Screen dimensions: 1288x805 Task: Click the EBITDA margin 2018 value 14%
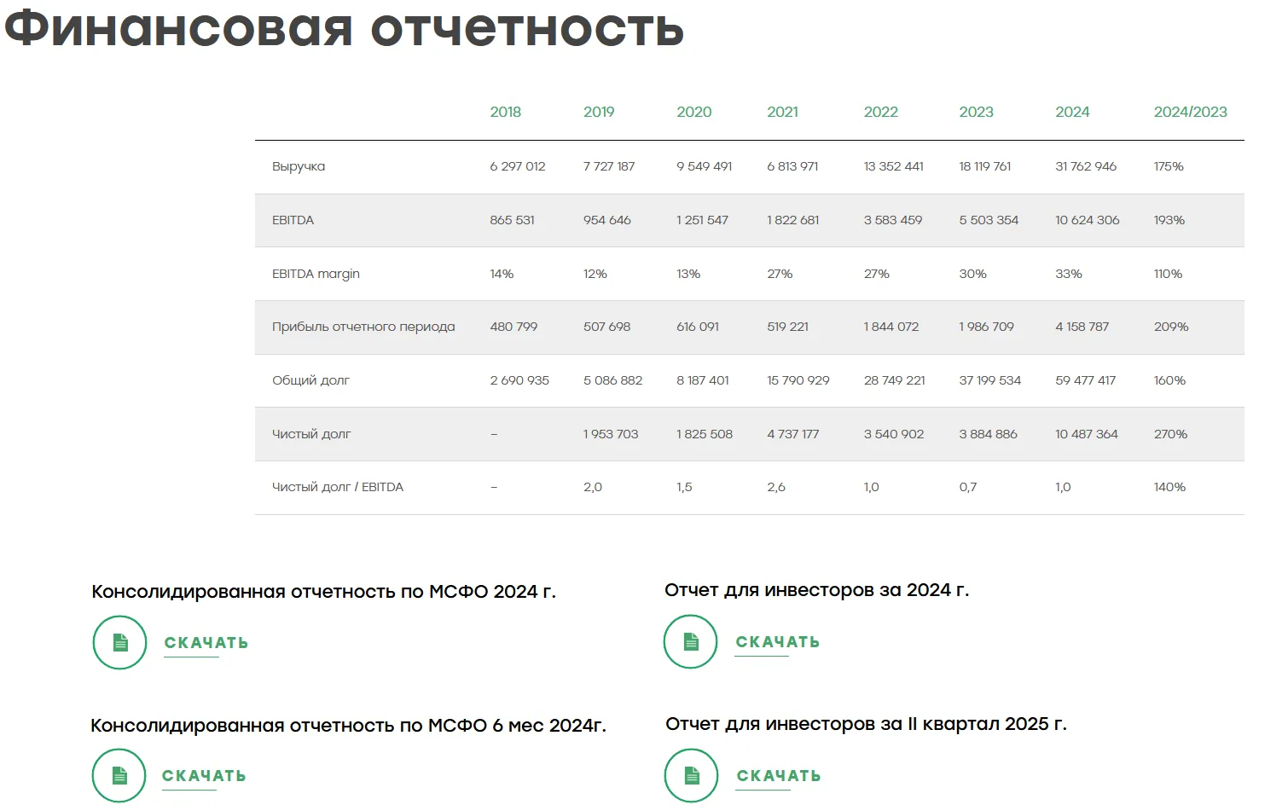502,274
